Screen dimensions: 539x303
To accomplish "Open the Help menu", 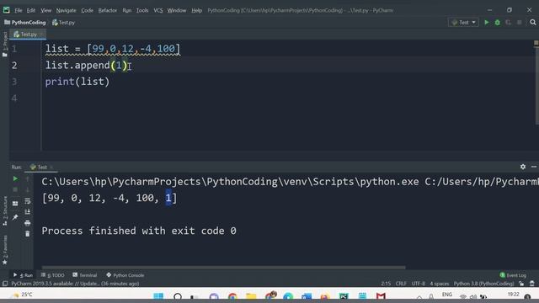I will pyautogui.click(x=196, y=10).
